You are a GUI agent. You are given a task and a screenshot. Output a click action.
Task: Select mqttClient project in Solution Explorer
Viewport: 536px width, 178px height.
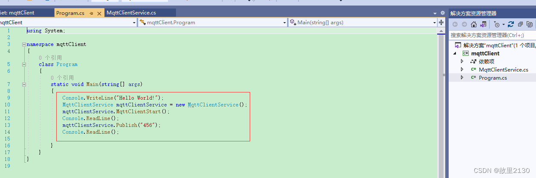click(485, 54)
